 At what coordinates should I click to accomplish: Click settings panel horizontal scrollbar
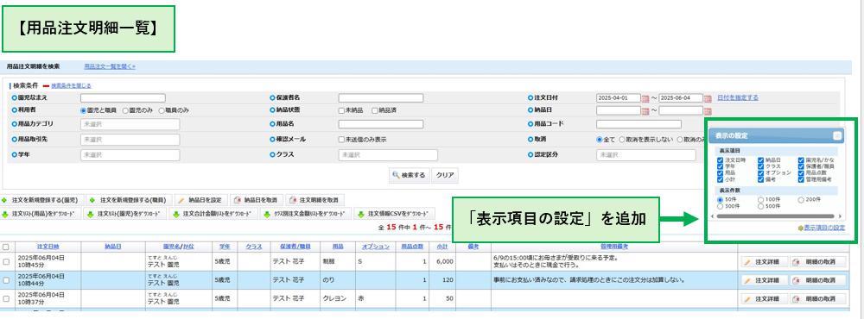pos(775,216)
